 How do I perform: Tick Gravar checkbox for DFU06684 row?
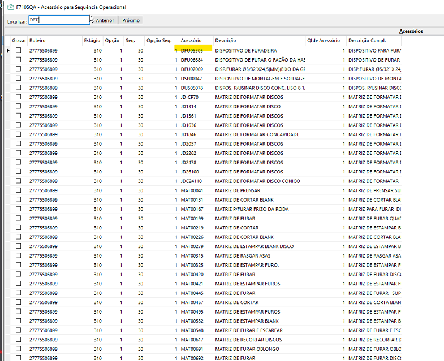(19, 59)
